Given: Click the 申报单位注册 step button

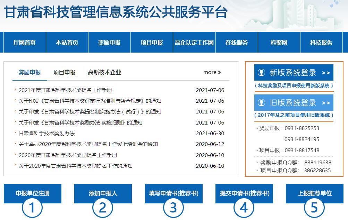Looking at the screenshot, I should 33,193.
